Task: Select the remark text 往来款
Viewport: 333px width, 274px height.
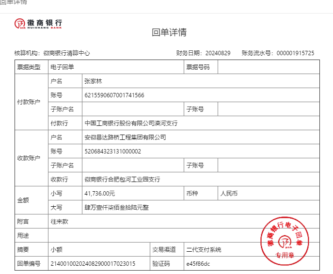Action: click(x=60, y=222)
